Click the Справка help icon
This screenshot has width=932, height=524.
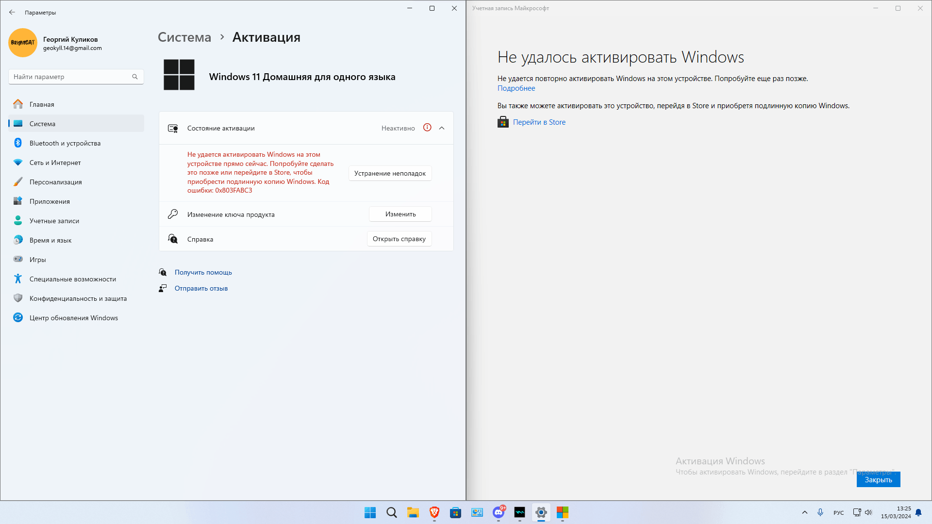click(x=173, y=239)
